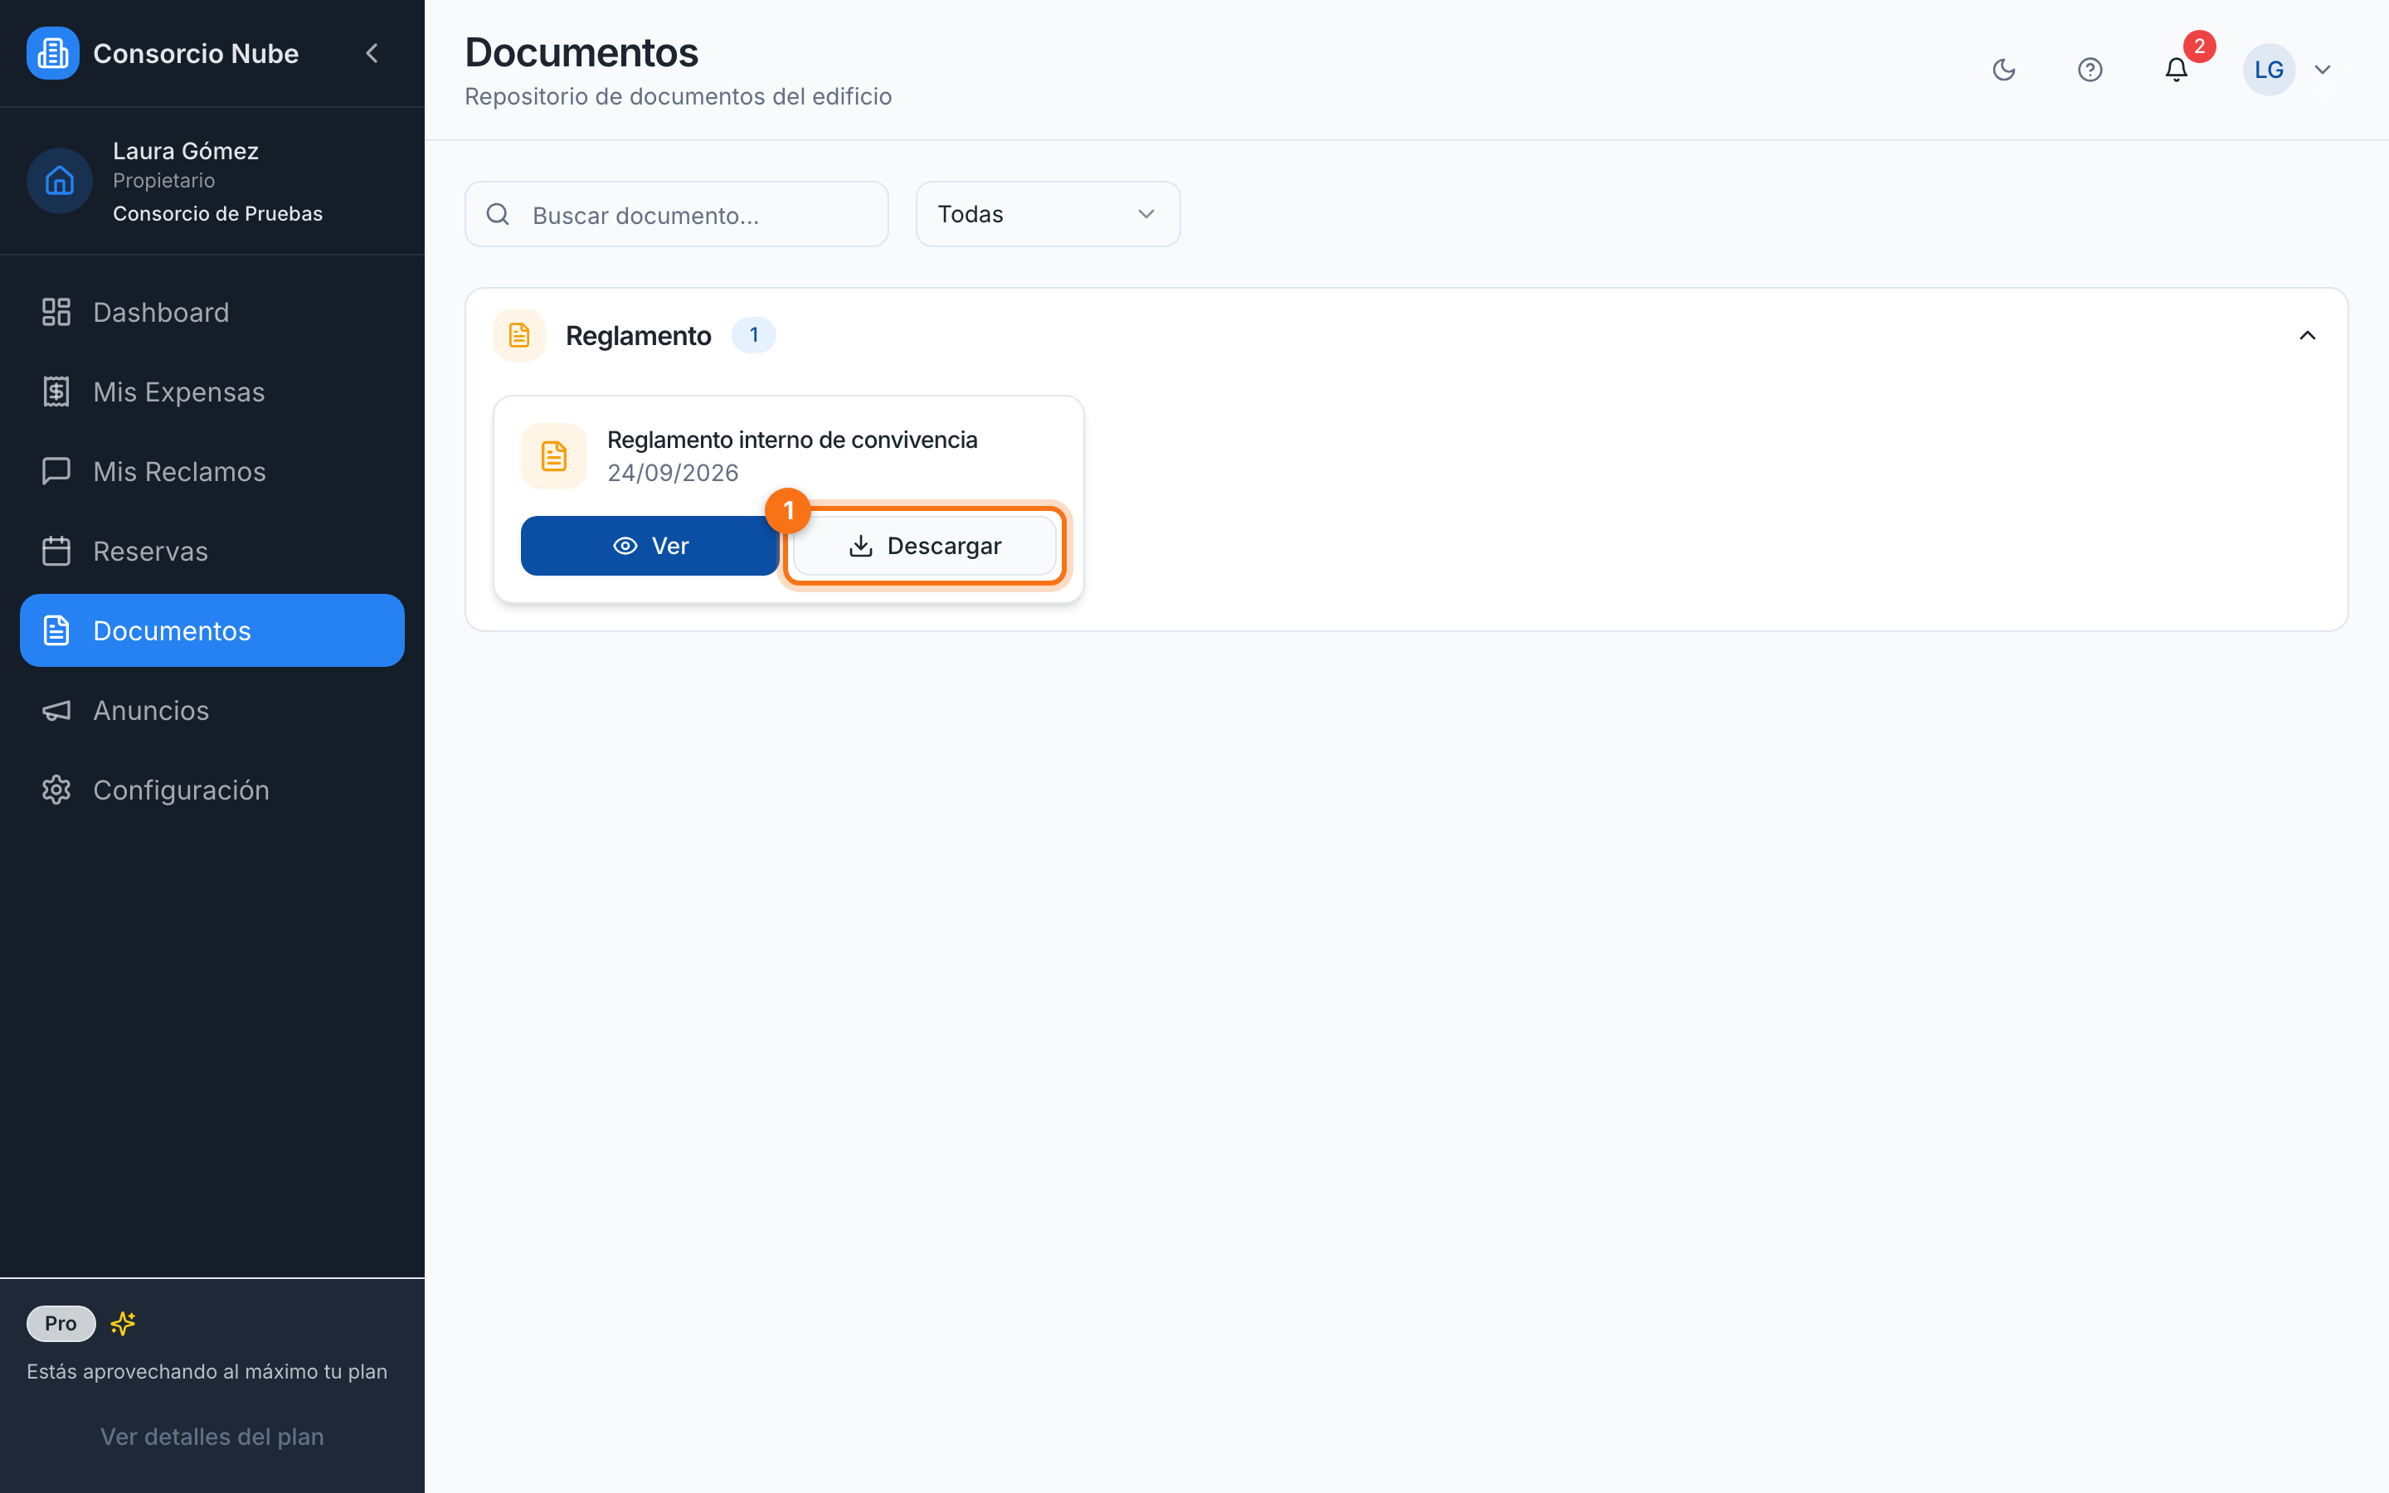
Task: Focus the Buscar documento search field
Action: click(676, 214)
